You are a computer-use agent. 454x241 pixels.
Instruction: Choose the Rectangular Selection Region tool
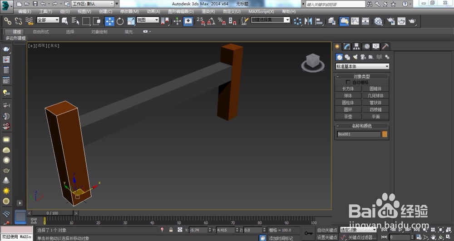[86, 21]
